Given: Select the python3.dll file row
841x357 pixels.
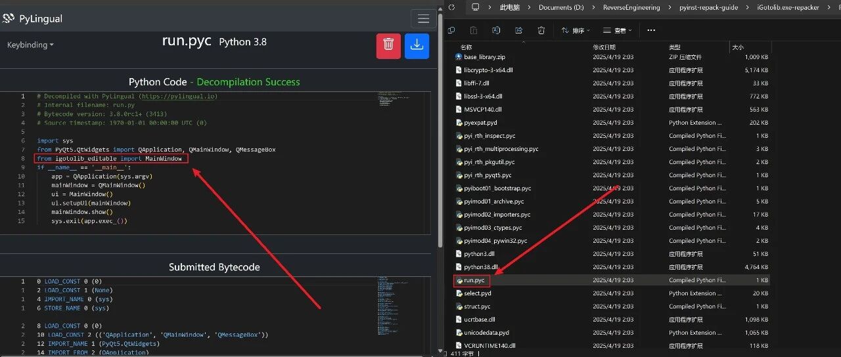Looking at the screenshot, I should 613,254.
